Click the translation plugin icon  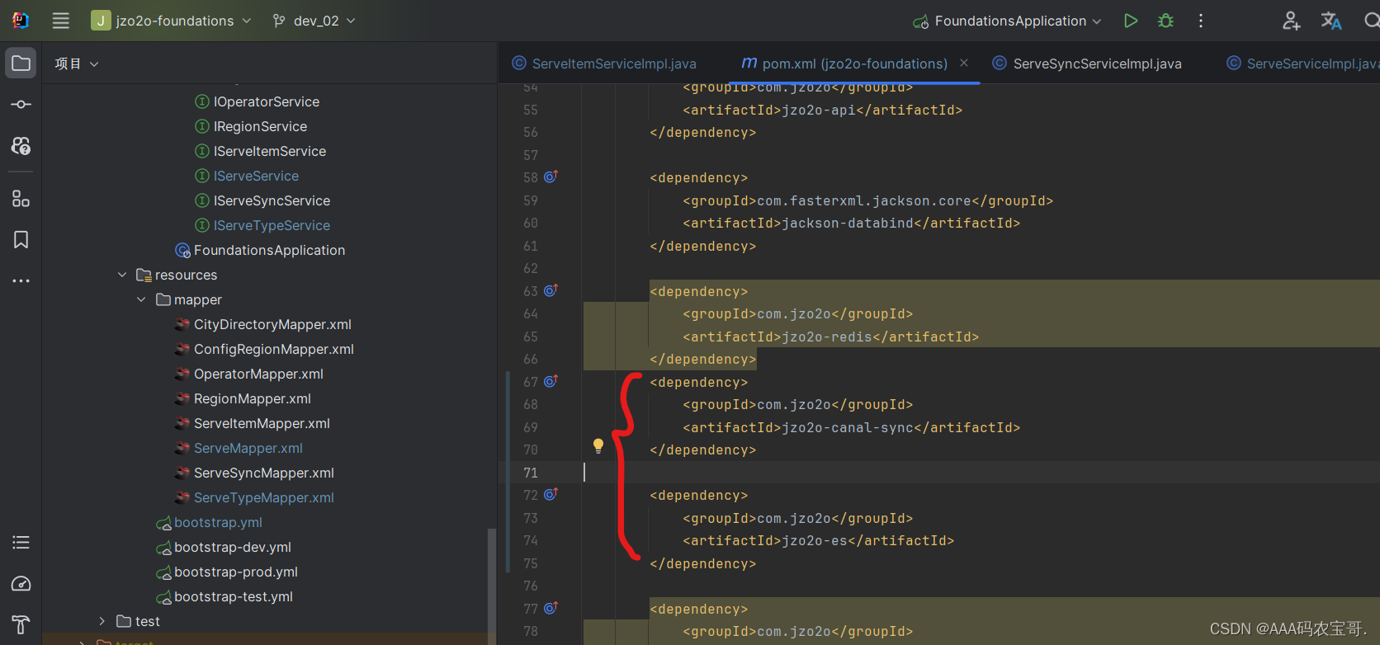pyautogui.click(x=1331, y=21)
